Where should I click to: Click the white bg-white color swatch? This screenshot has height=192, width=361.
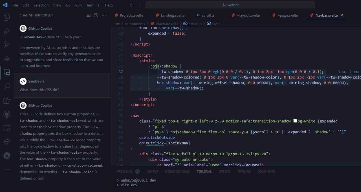click(x=295, y=121)
